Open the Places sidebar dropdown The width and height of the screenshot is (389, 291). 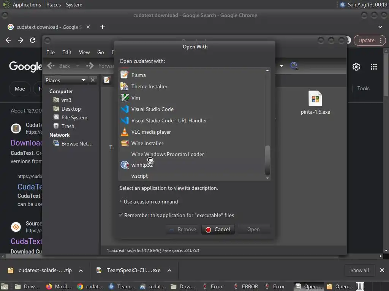click(x=65, y=80)
